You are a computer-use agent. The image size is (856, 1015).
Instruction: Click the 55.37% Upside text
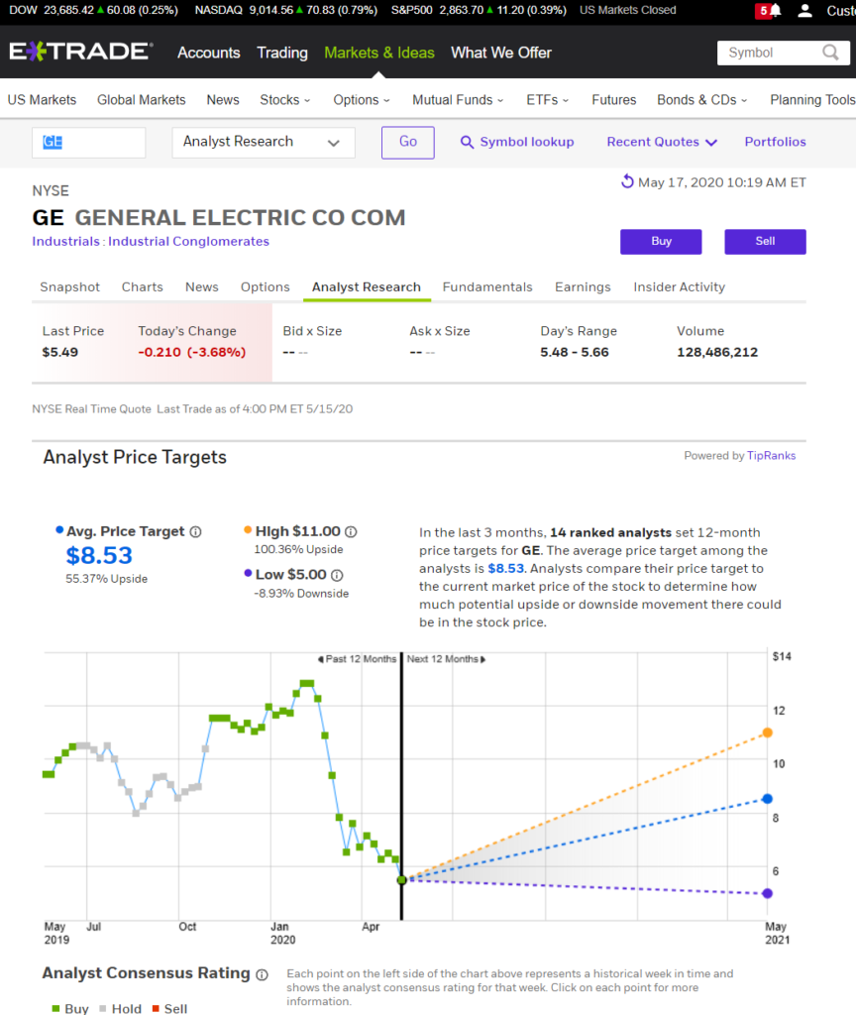click(x=107, y=579)
